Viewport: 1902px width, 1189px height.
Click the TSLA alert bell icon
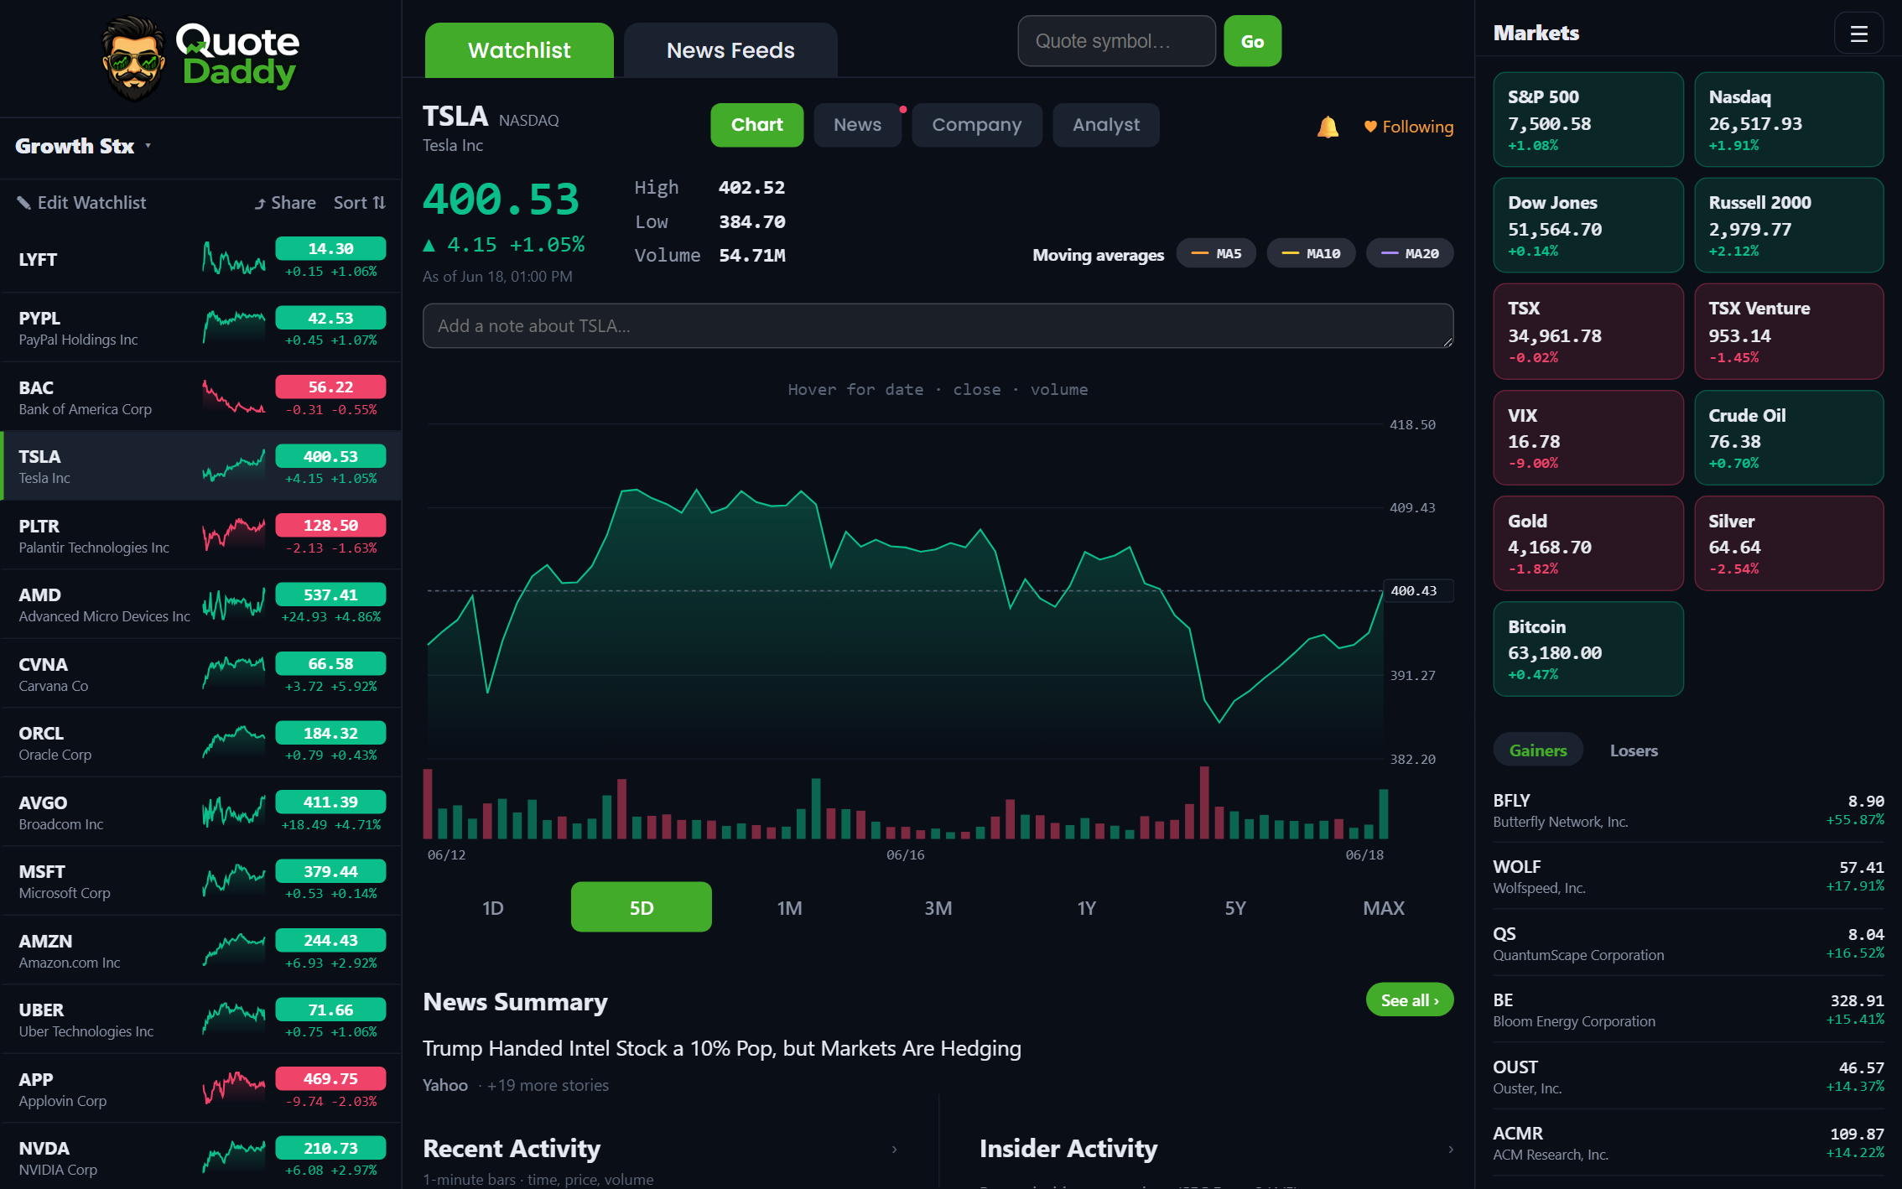1328,127
